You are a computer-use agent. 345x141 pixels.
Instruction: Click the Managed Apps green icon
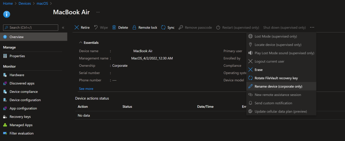5,125
